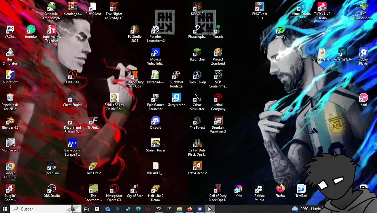
Task: Open Google Chrome desktop shortcut
Action: [10, 170]
